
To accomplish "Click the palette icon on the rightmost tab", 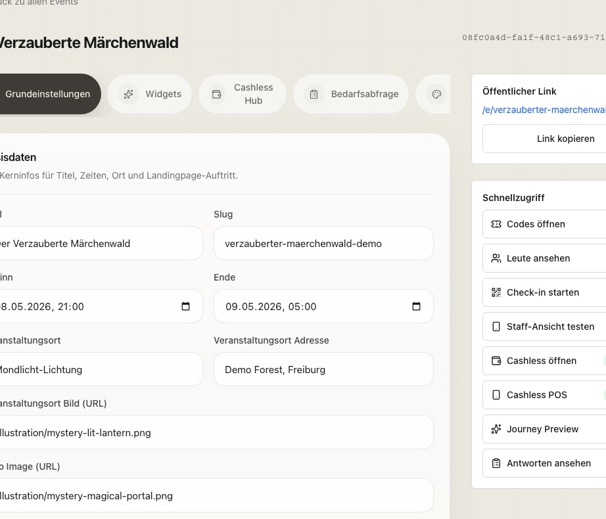I will (436, 94).
